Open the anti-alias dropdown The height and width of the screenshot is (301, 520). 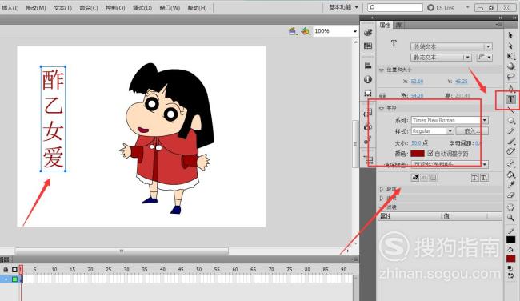pos(450,164)
